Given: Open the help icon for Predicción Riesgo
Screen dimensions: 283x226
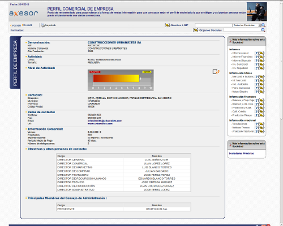Looking at the screenshot, I should [256, 115].
